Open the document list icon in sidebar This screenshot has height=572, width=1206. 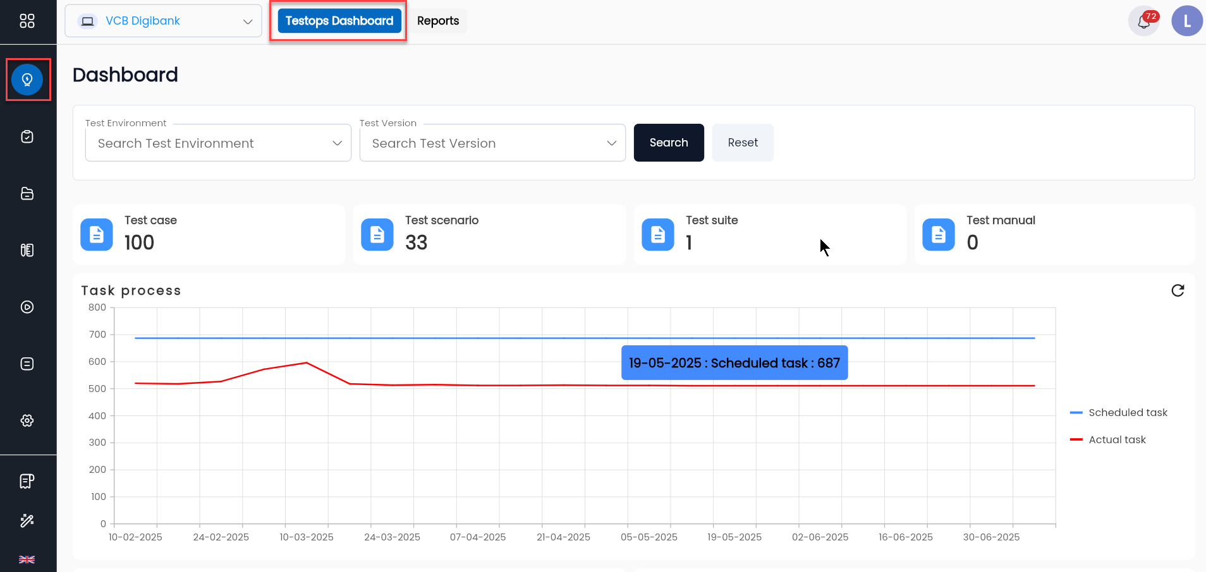coord(28,363)
